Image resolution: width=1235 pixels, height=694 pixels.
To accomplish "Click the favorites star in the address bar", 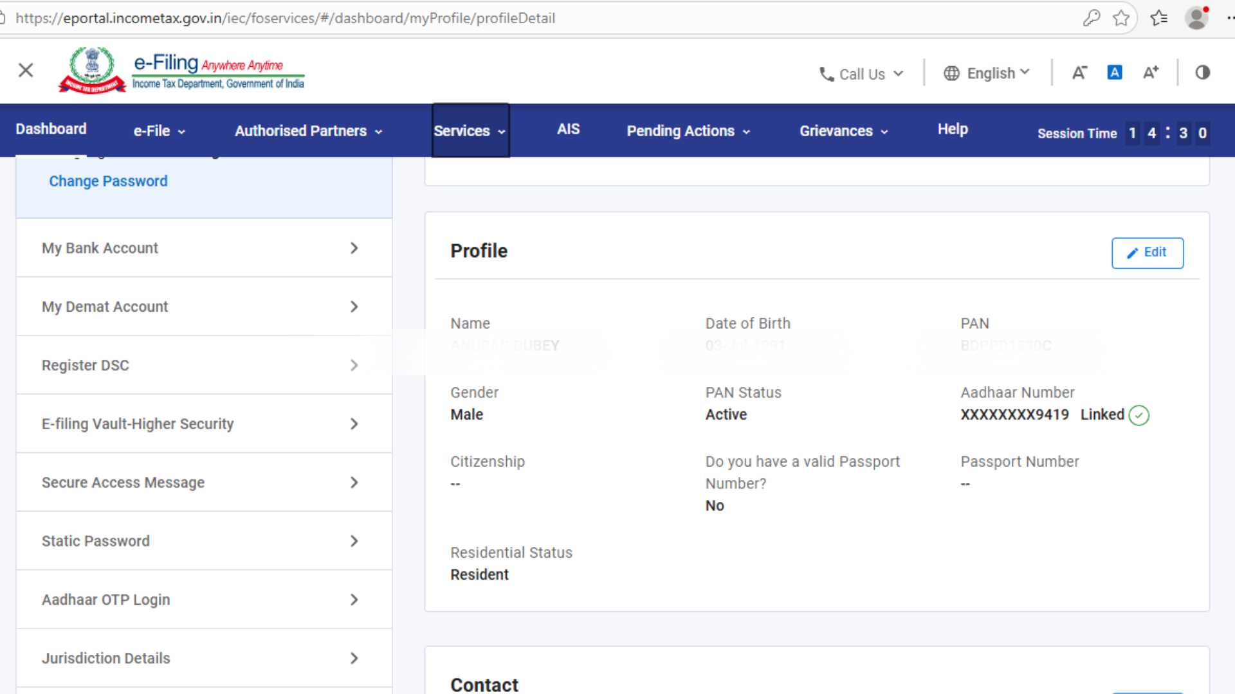I will (1122, 18).
